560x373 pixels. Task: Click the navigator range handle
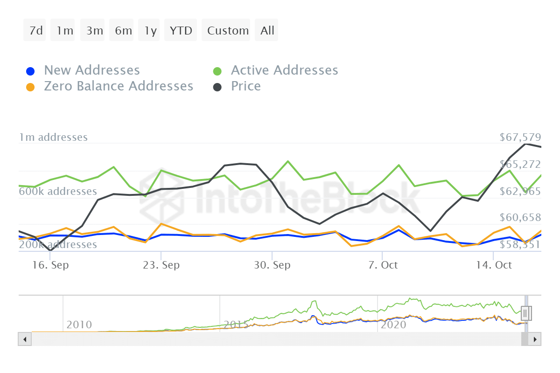pyautogui.click(x=526, y=313)
